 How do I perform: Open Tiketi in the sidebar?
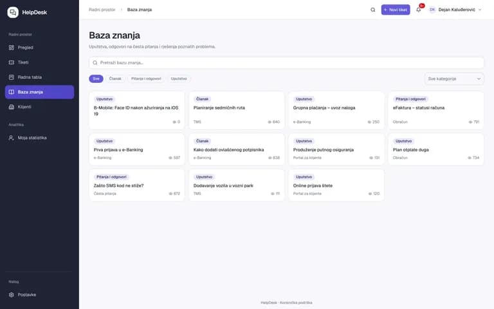pyautogui.click(x=39, y=62)
